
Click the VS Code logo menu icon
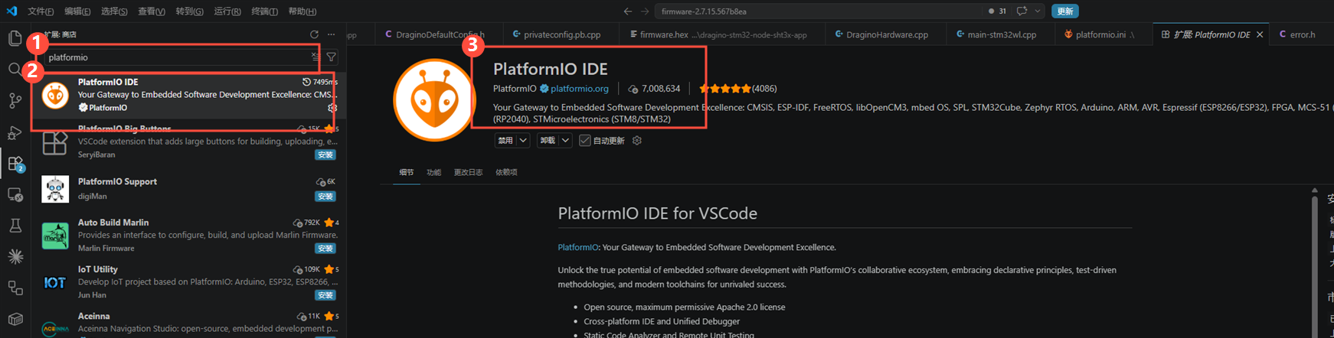[x=11, y=11]
